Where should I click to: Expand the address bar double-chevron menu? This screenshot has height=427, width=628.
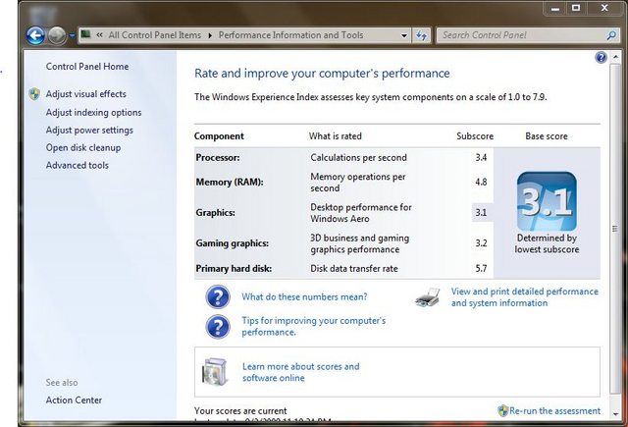99,35
